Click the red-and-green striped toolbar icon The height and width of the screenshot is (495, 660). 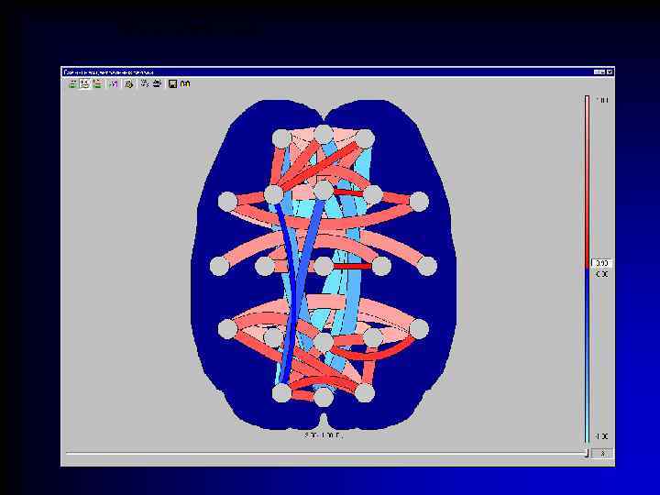[98, 83]
